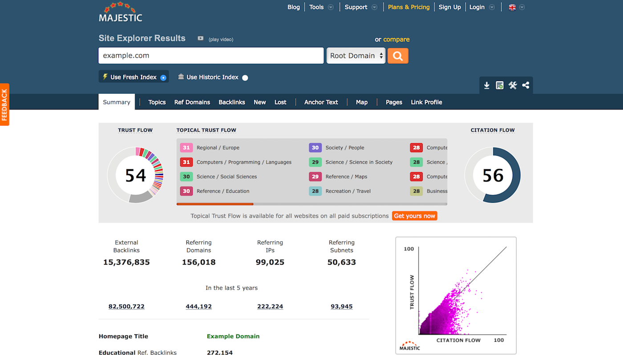
Task: Go to the Ref Domains tab
Action: 192,102
